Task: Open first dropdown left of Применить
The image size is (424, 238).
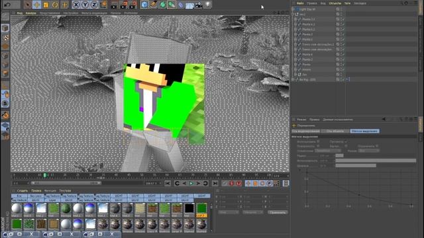Action: click(x=229, y=212)
